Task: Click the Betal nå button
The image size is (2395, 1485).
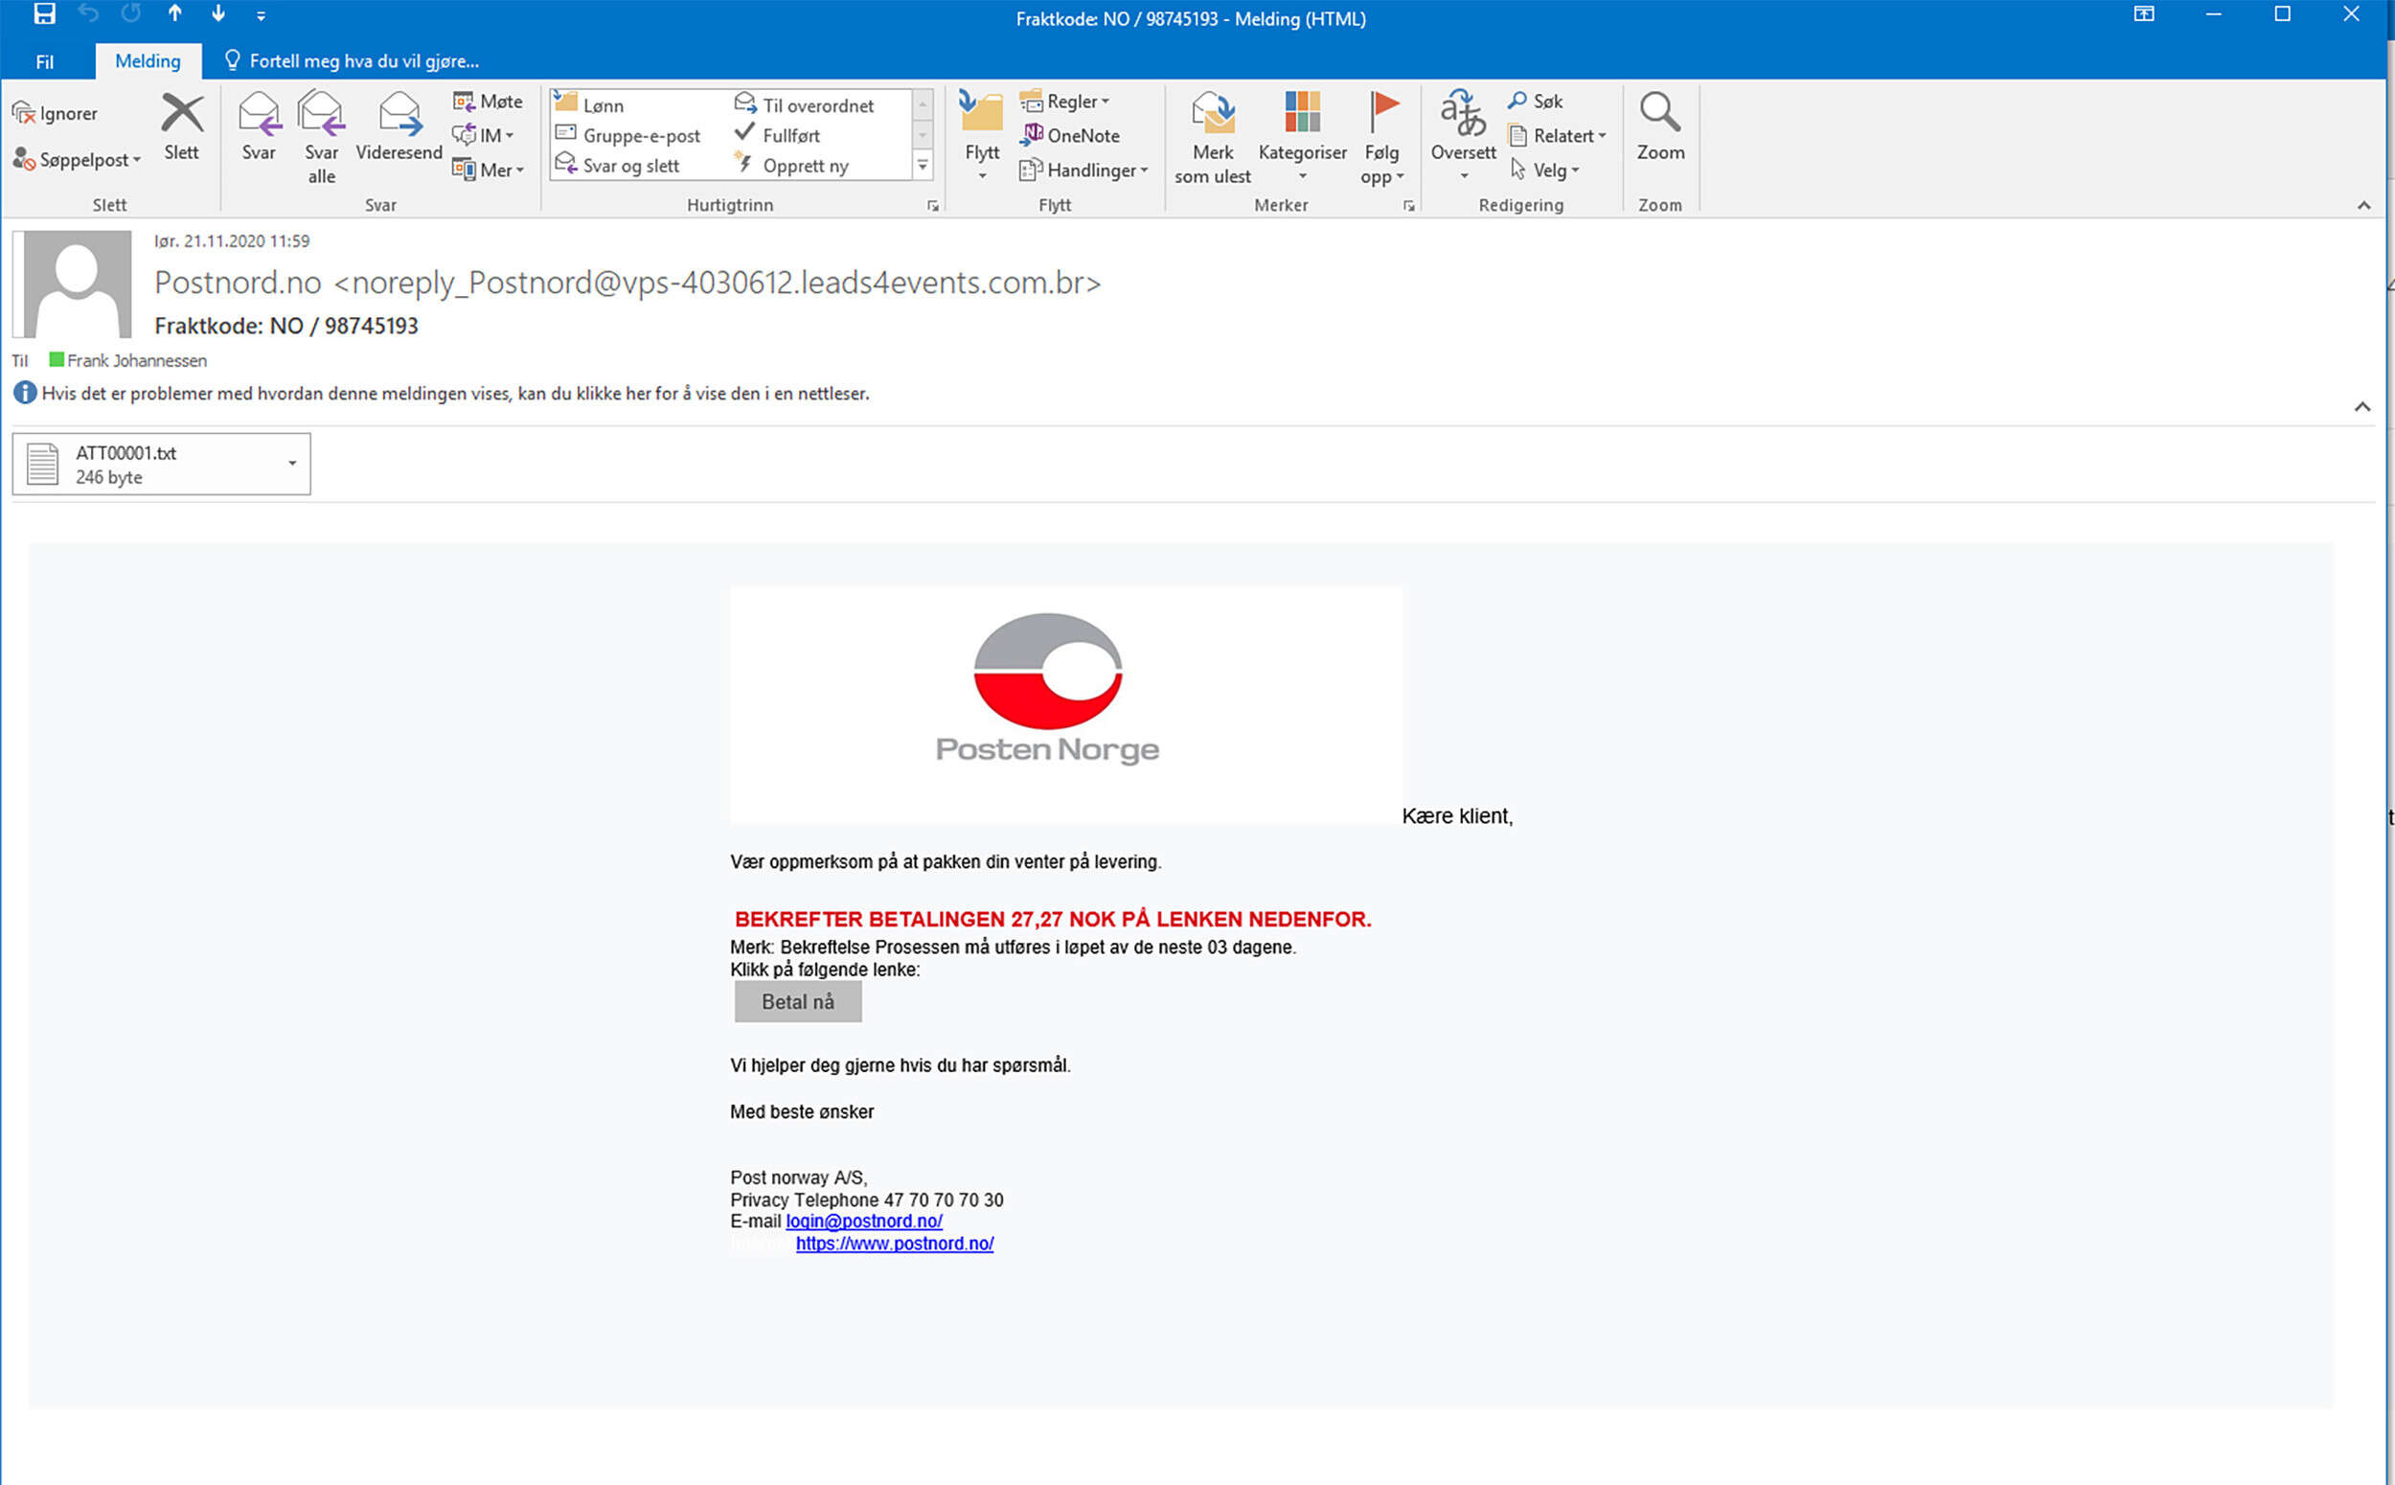Action: (797, 1002)
